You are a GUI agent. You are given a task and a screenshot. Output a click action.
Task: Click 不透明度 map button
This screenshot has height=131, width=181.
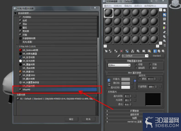(160, 87)
